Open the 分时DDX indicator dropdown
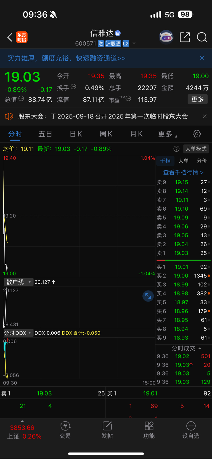This screenshot has width=212, height=459. pos(18,333)
